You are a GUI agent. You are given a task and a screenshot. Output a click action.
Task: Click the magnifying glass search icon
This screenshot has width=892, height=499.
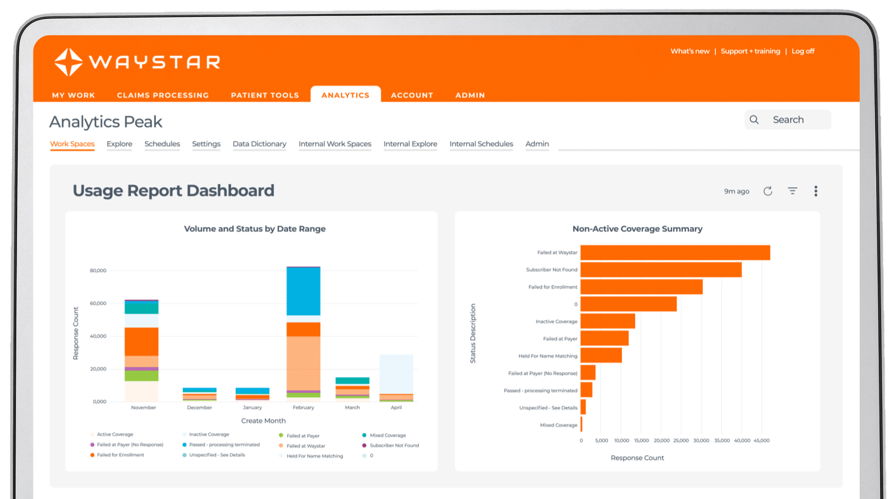click(754, 120)
